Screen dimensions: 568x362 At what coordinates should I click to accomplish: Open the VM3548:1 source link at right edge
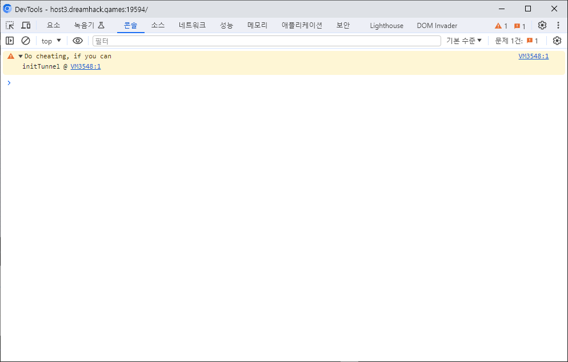point(533,56)
